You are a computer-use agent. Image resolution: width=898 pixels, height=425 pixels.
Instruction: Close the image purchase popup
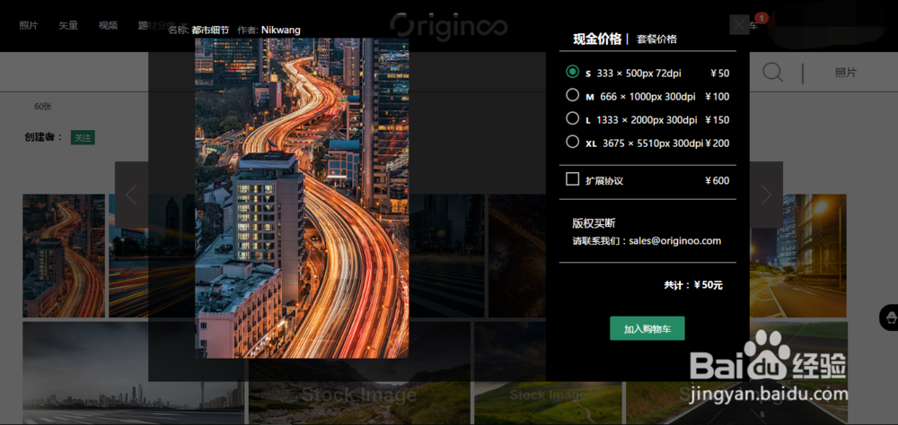[x=739, y=24]
